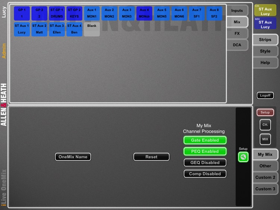Viewport: 280px width, 210px height.
Task: Toggle the CH. assign button
Action: [x=265, y=125]
